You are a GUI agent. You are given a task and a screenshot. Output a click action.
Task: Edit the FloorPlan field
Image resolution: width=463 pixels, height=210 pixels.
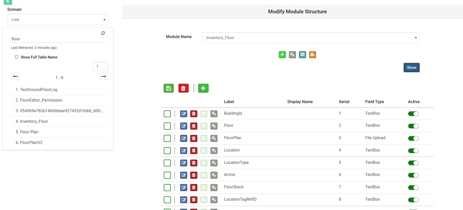pyautogui.click(x=184, y=138)
